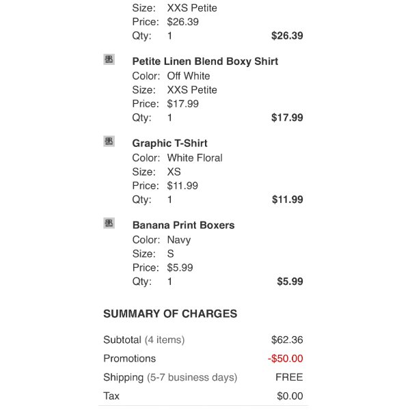The height and width of the screenshot is (410, 410).
Task: Click the Off White color value
Action: [189, 76]
